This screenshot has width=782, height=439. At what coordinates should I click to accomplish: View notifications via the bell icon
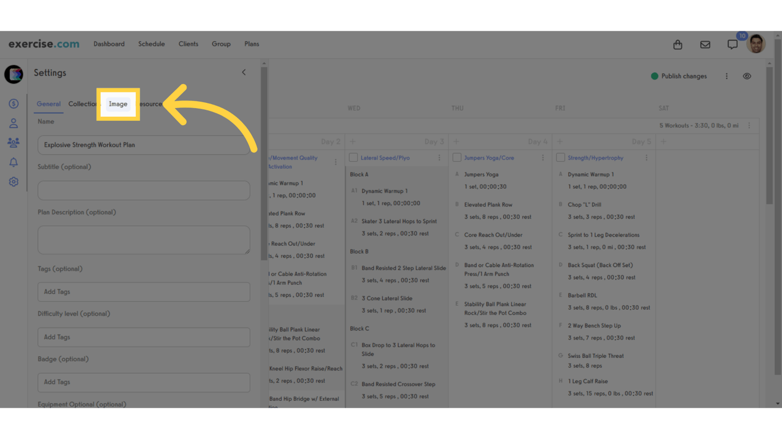click(x=13, y=162)
